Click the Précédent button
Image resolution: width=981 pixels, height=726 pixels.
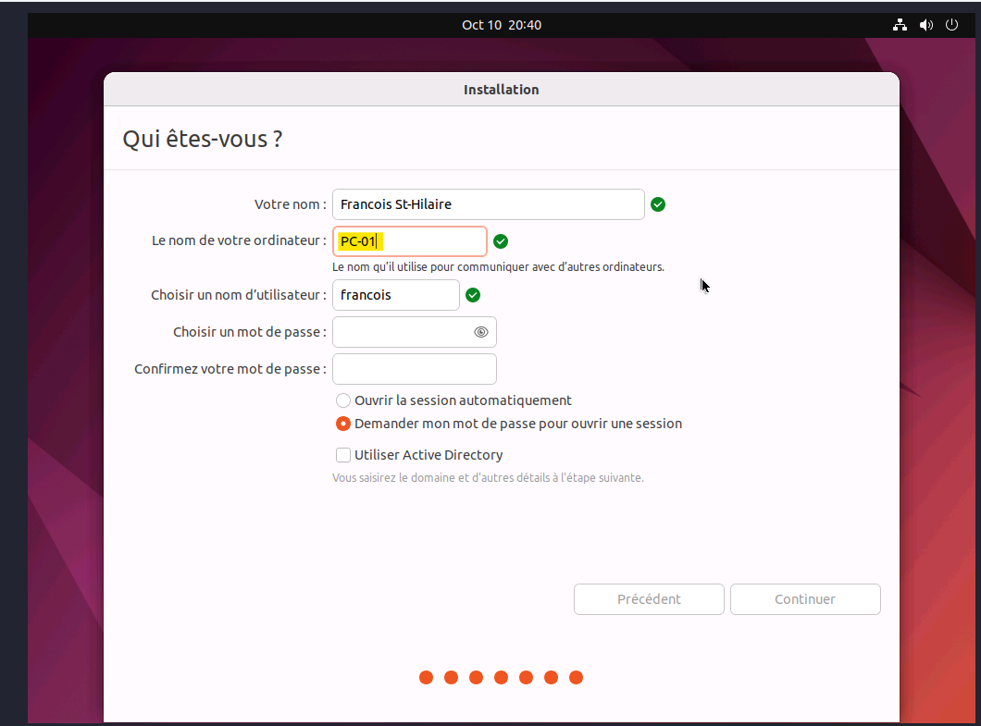pyautogui.click(x=649, y=599)
